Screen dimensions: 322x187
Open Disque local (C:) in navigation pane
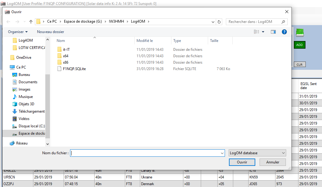[x=28, y=126]
